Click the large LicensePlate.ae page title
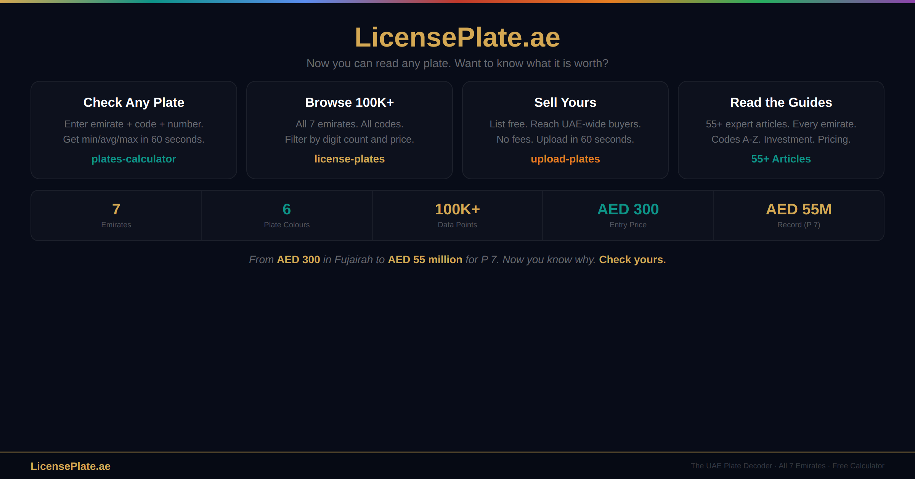This screenshot has height=479, width=915. (457, 37)
